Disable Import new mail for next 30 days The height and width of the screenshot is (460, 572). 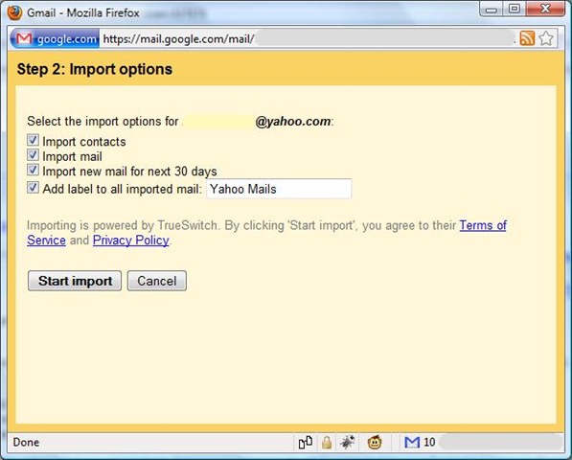coord(33,170)
